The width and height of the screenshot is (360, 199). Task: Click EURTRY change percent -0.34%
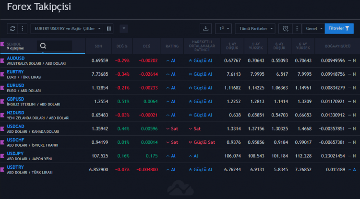tap(122, 74)
